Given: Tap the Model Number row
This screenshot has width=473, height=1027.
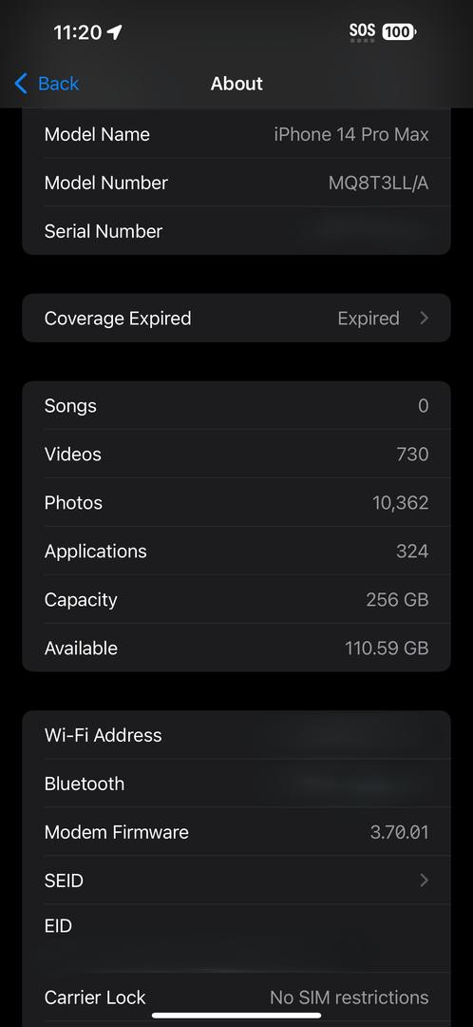Looking at the screenshot, I should pos(236,183).
